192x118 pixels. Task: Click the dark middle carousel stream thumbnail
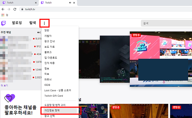[x=115, y=59]
